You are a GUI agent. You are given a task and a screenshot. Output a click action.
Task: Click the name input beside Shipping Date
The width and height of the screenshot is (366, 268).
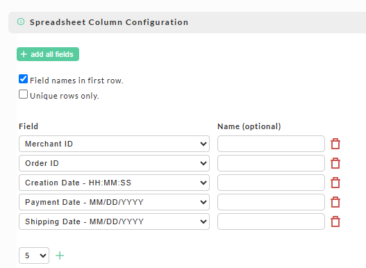[x=271, y=221]
